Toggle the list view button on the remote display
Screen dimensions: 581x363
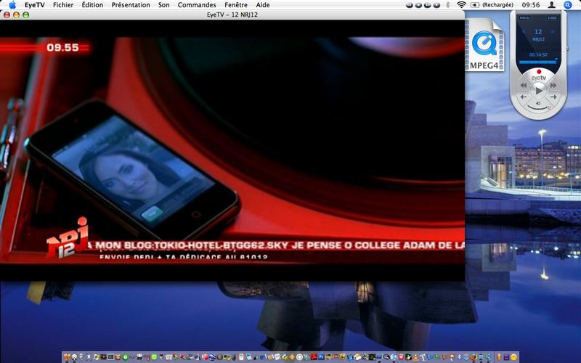[553, 17]
